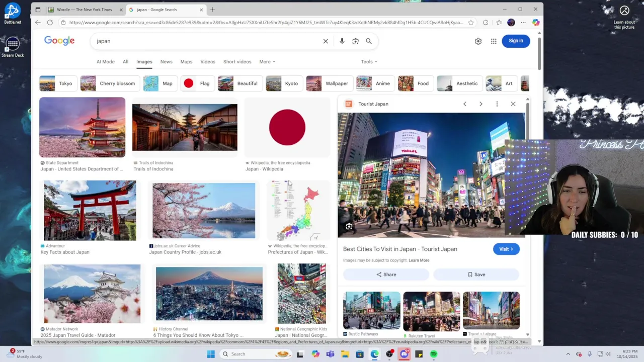Open Windows Start menu
The width and height of the screenshot is (644, 362).
(x=211, y=354)
